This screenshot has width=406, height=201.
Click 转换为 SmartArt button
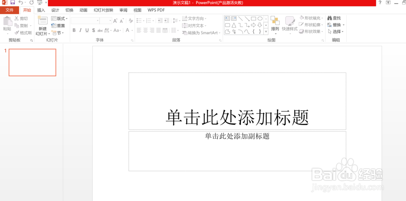point(201,33)
